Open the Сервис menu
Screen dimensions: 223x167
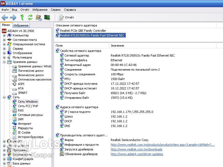point(56,10)
